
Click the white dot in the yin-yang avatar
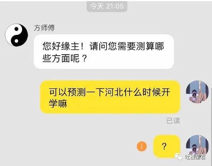16,41
